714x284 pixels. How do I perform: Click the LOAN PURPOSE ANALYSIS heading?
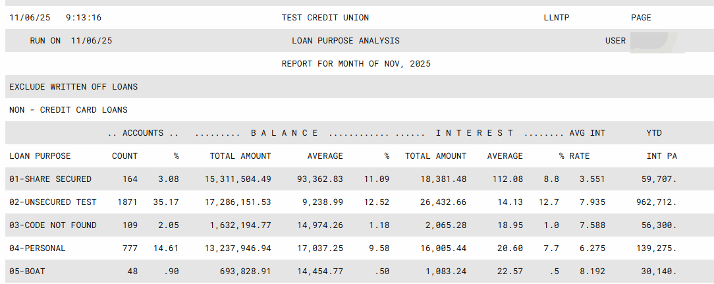346,41
